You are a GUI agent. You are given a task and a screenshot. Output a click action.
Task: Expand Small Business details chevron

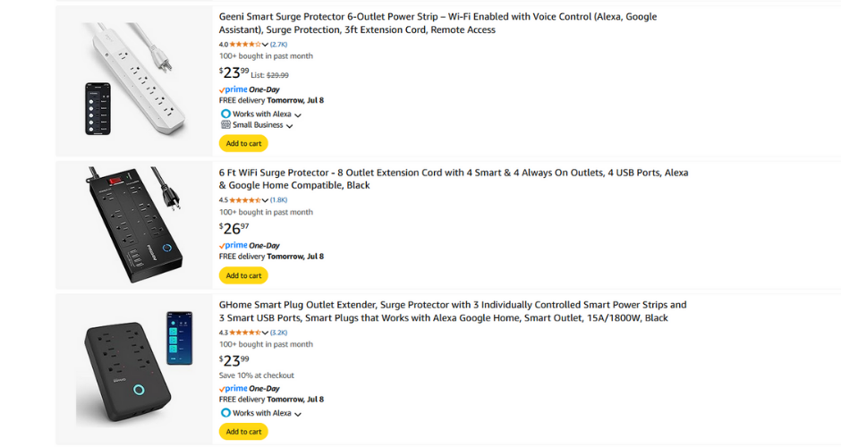(x=289, y=126)
